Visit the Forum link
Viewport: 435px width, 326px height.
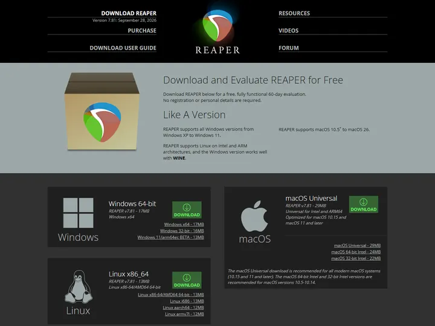coord(289,48)
